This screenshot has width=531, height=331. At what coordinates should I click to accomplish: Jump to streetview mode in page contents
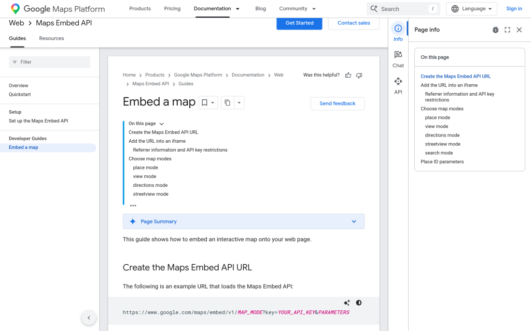(x=151, y=194)
